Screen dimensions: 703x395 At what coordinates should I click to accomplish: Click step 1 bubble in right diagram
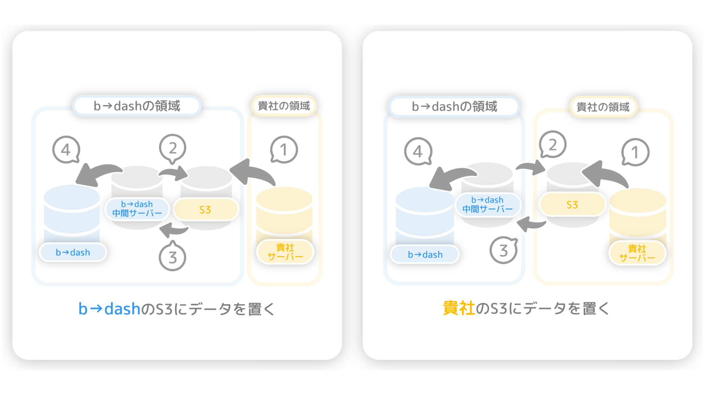pyautogui.click(x=635, y=152)
